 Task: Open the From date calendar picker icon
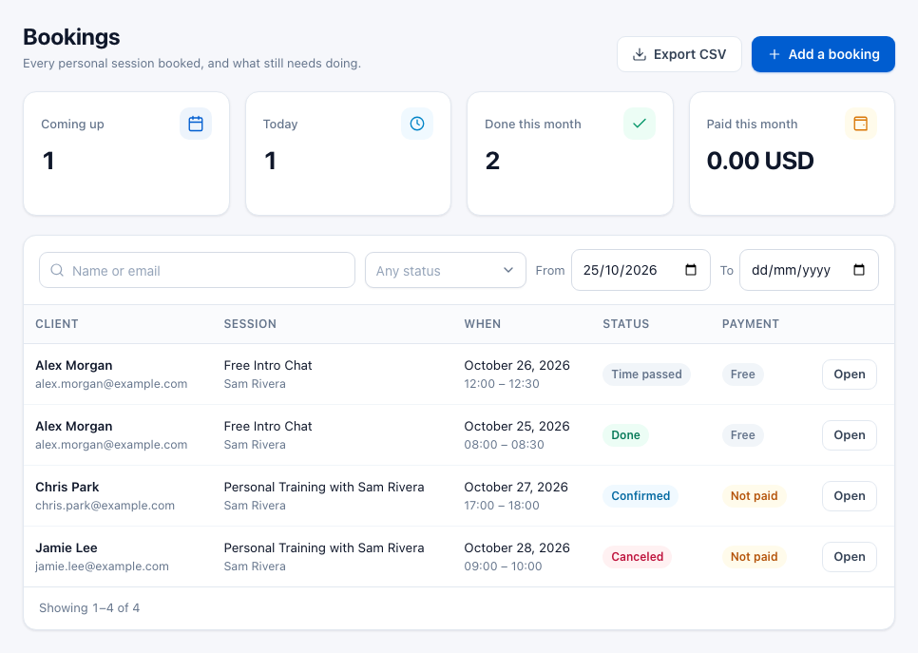691,270
